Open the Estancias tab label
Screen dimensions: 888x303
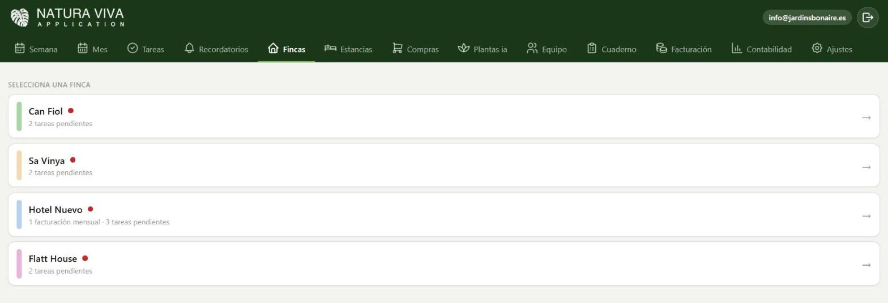[356, 49]
